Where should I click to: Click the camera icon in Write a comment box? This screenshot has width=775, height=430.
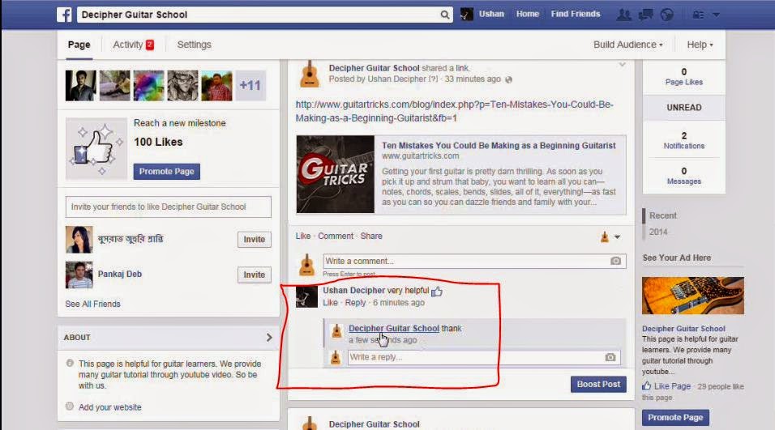click(x=615, y=261)
